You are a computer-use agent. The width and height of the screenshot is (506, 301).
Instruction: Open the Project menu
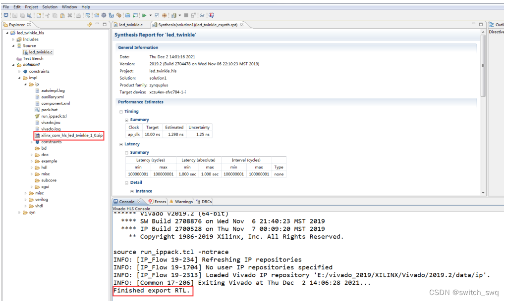pos(31,6)
